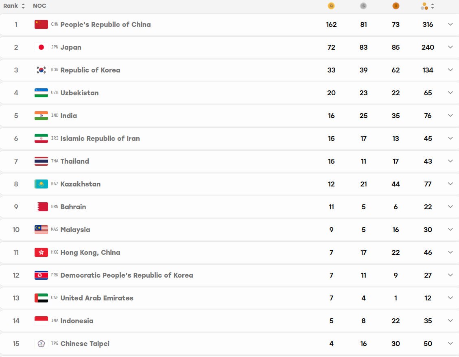Expand the Thailand row chevron
The height and width of the screenshot is (357, 459).
click(450, 161)
